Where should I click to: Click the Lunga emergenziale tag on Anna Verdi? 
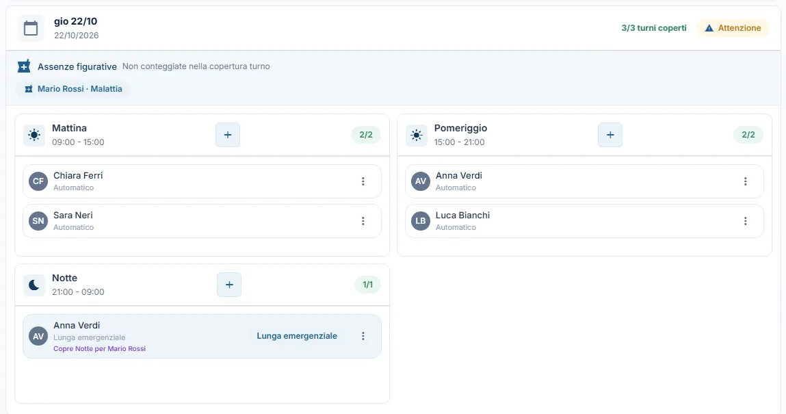pyautogui.click(x=297, y=336)
